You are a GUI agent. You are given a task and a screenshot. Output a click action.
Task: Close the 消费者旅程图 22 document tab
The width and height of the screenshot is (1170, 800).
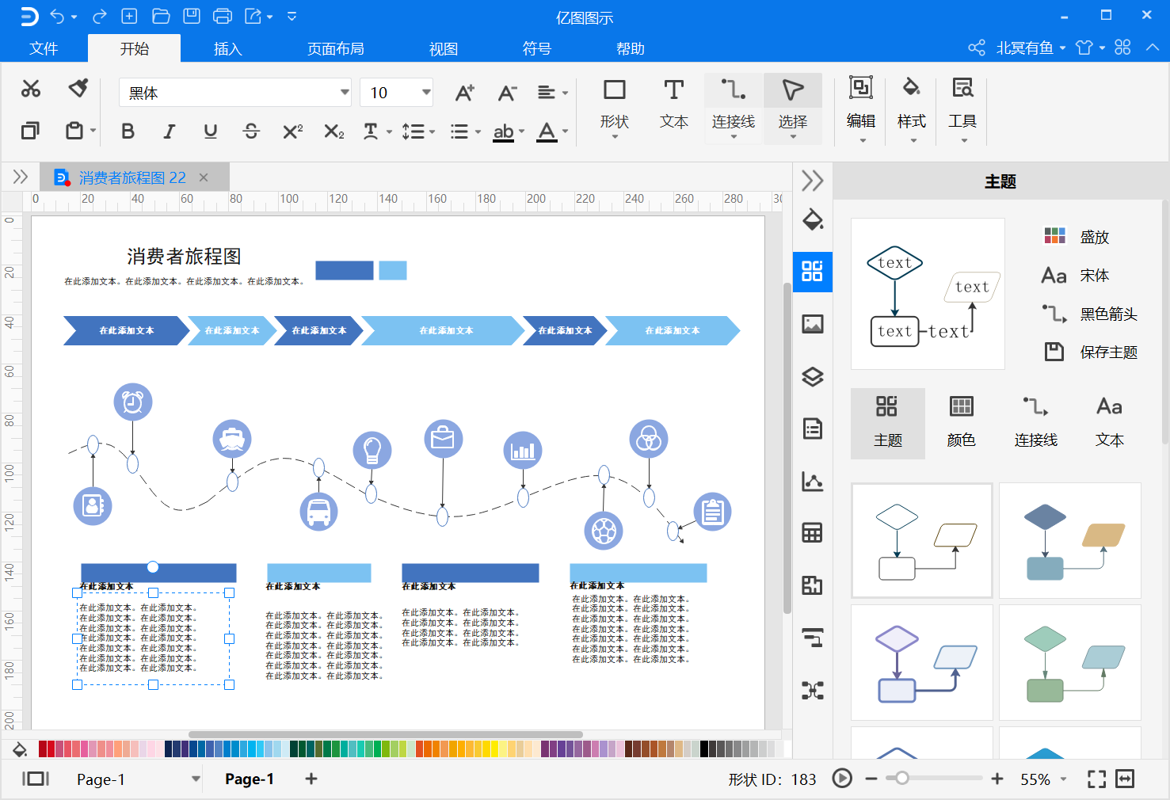click(204, 177)
